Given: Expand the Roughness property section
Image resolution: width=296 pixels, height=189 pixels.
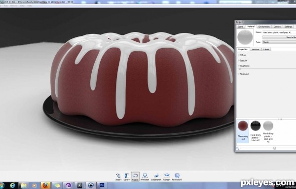Looking at the screenshot, I should 244,66.
